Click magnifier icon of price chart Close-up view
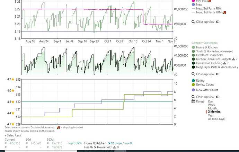Image resolution: width=239 pixels, height=152 pixels. (x=193, y=22)
